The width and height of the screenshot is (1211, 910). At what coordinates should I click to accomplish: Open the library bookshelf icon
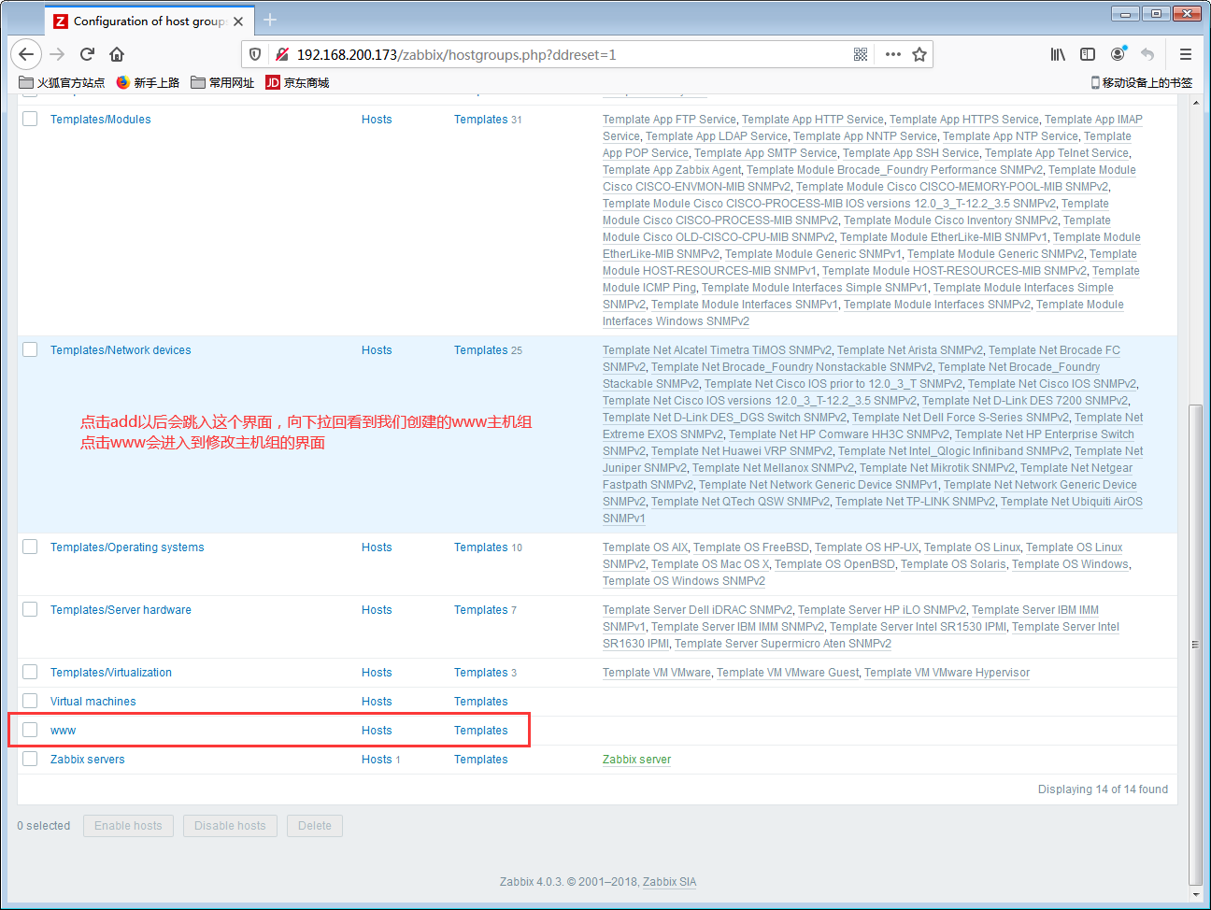[x=1058, y=54]
